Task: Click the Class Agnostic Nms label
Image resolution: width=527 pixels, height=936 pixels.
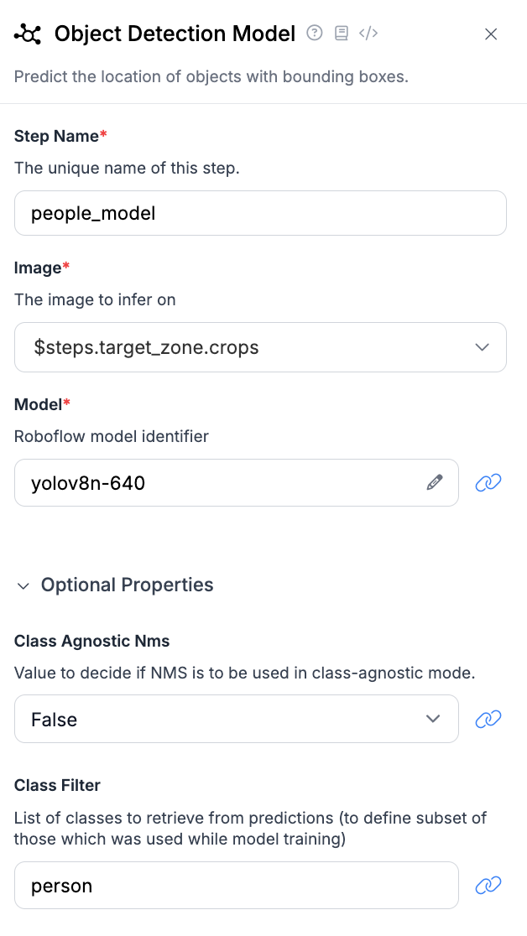Action: pyautogui.click(x=92, y=642)
